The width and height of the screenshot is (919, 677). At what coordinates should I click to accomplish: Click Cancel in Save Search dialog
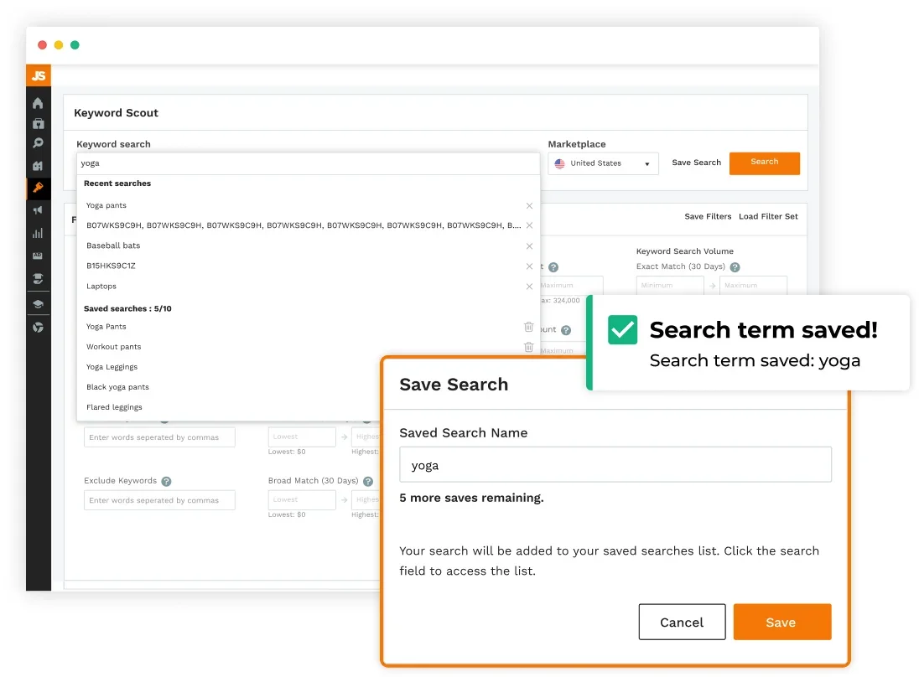pyautogui.click(x=682, y=622)
